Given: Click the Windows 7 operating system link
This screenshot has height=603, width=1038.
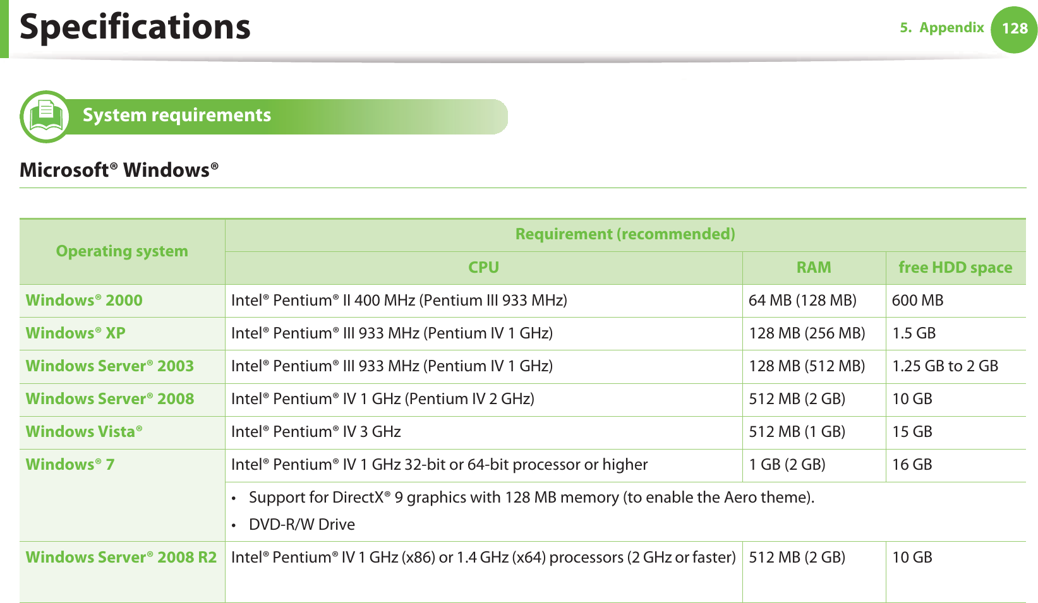Looking at the screenshot, I should [69, 465].
